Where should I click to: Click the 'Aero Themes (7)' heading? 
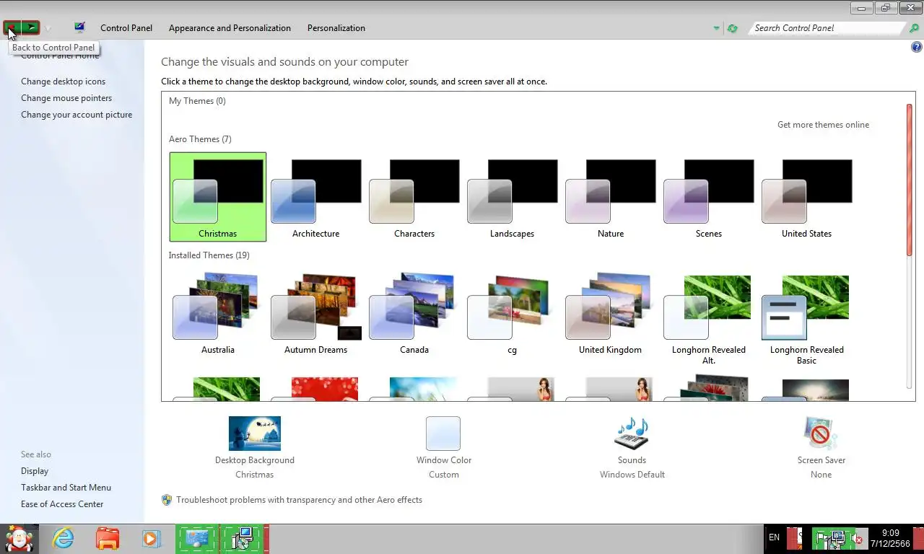click(200, 139)
